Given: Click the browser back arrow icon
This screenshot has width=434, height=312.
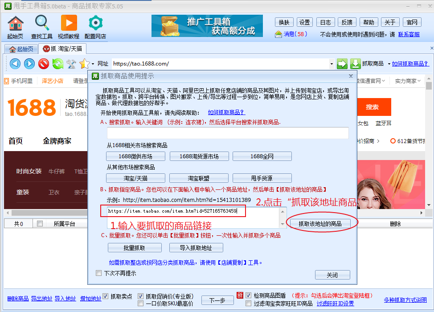Looking at the screenshot, I should (x=15, y=64).
